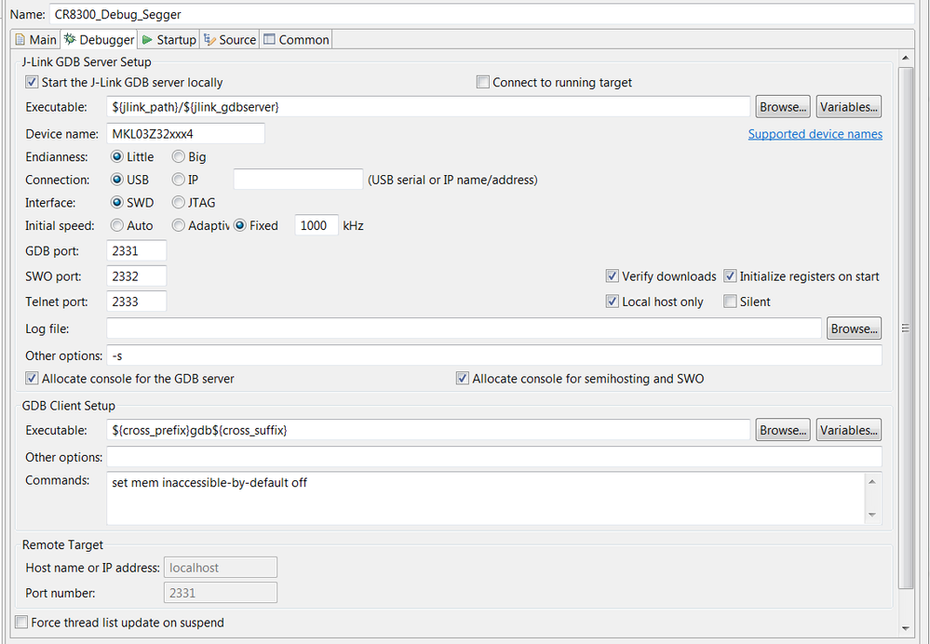
Task: Toggle Start the J-Link GDB server locally
Action: click(x=33, y=83)
